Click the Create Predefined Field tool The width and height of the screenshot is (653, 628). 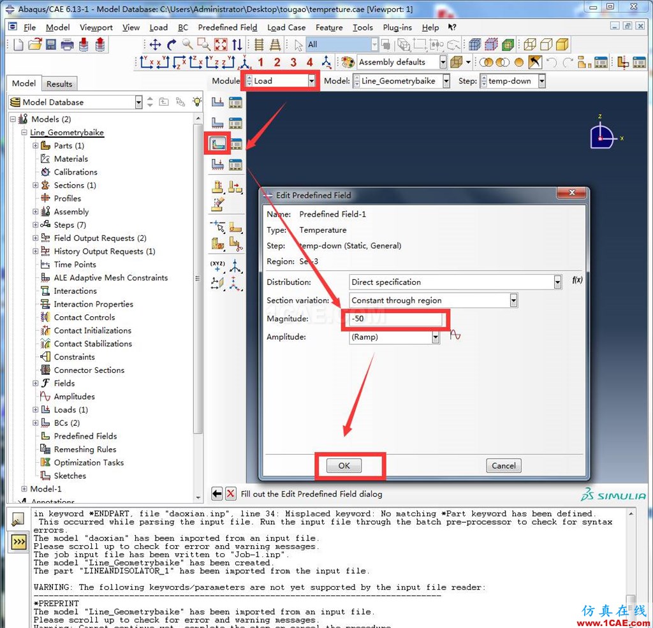click(x=218, y=143)
